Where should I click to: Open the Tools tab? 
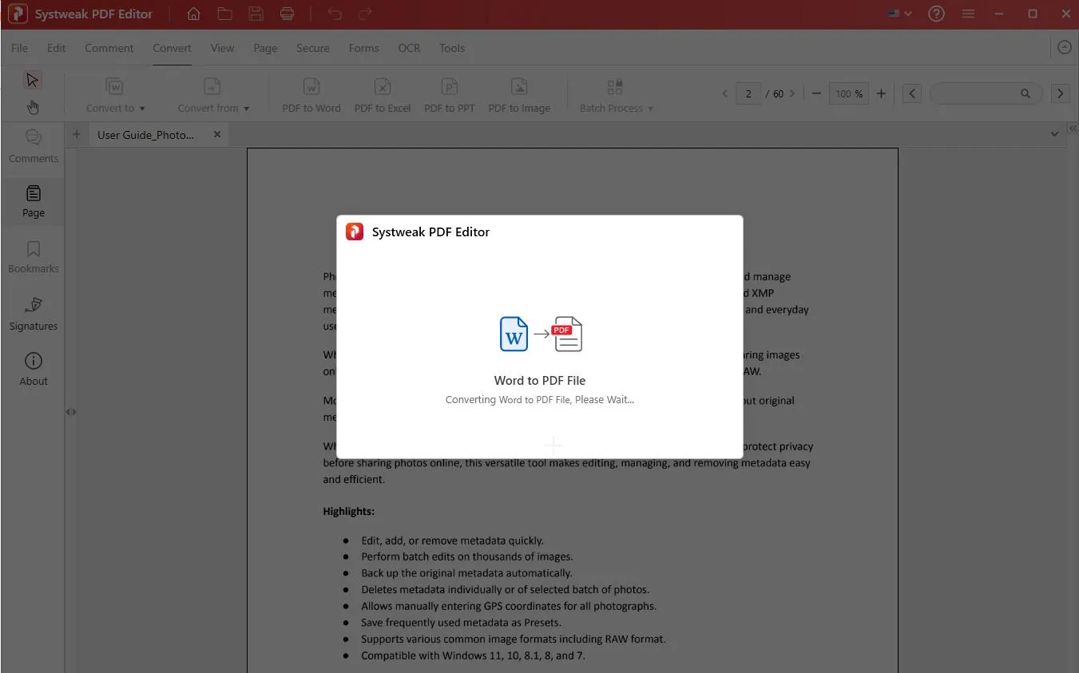coord(451,48)
